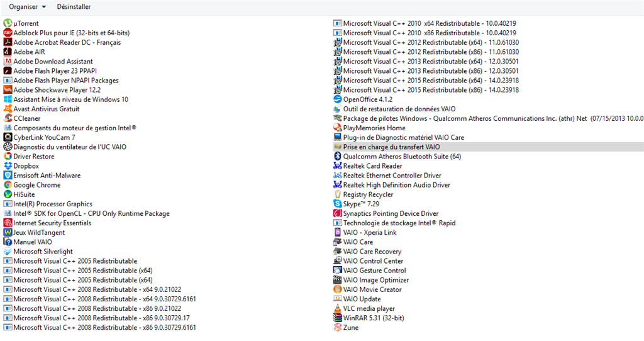Click the Adobe Acrobat Reader DC icon
Screen dimensions: 644x341
point(8,42)
